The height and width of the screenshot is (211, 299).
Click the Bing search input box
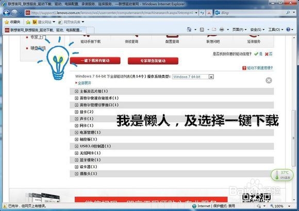253,13
